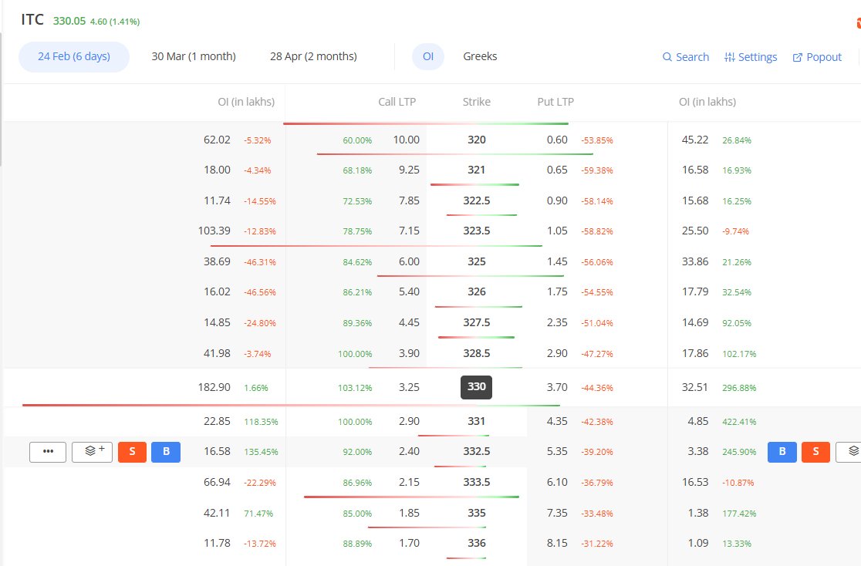This screenshot has height=566, width=861.
Task: Click the ITC symbol name
Action: 32,20
